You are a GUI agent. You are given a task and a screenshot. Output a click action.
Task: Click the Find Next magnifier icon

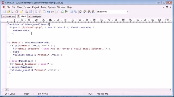62,12
